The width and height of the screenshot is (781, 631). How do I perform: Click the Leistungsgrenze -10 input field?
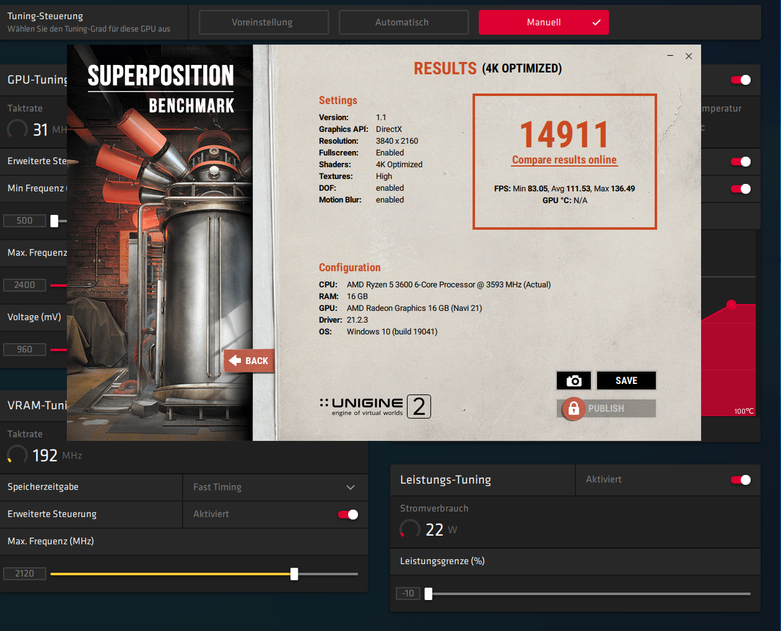408,594
